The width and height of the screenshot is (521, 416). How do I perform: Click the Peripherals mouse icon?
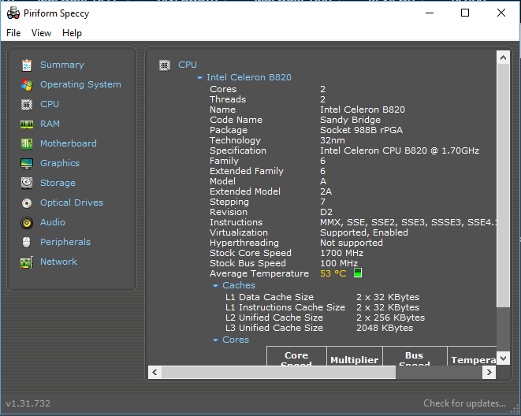(x=27, y=243)
